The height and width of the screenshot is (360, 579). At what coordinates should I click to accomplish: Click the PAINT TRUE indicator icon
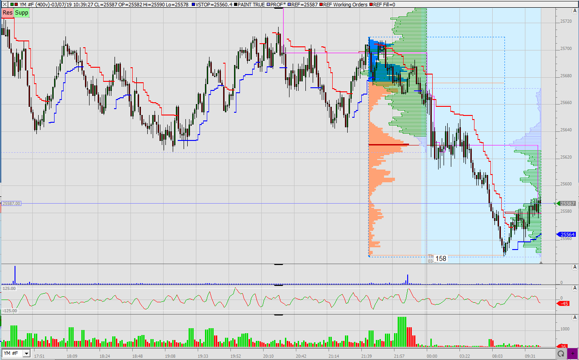coord(235,3)
